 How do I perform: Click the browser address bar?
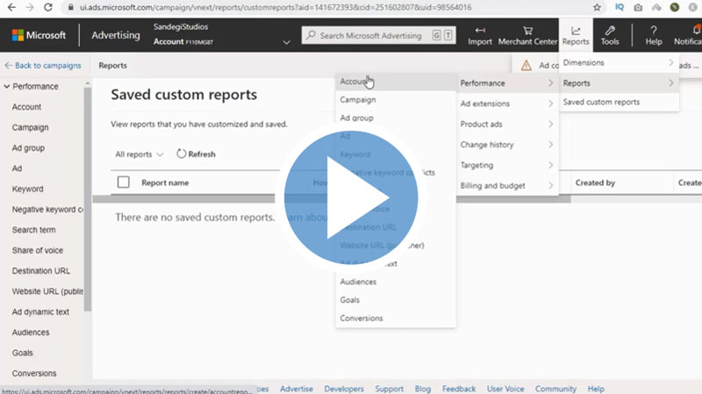tap(332, 7)
